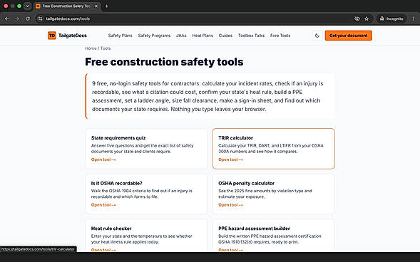The height and width of the screenshot is (262, 420).
Task: Click PPE hazard assessment builder title
Action: coord(254,229)
